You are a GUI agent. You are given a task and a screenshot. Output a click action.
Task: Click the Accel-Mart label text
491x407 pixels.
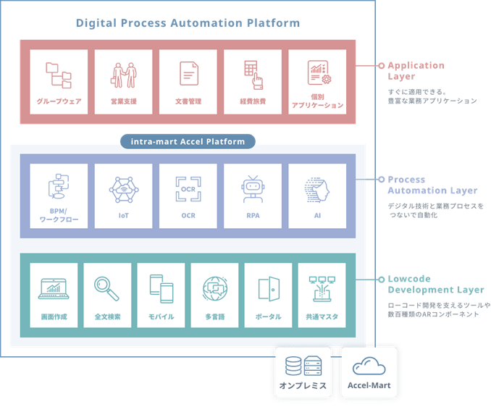tap(369, 385)
